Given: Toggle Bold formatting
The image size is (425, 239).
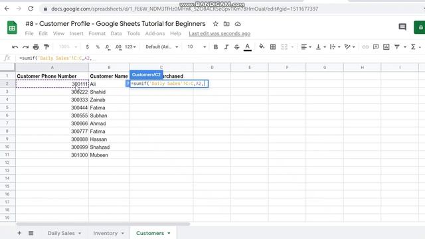Looking at the screenshot, I should tap(216, 47).
